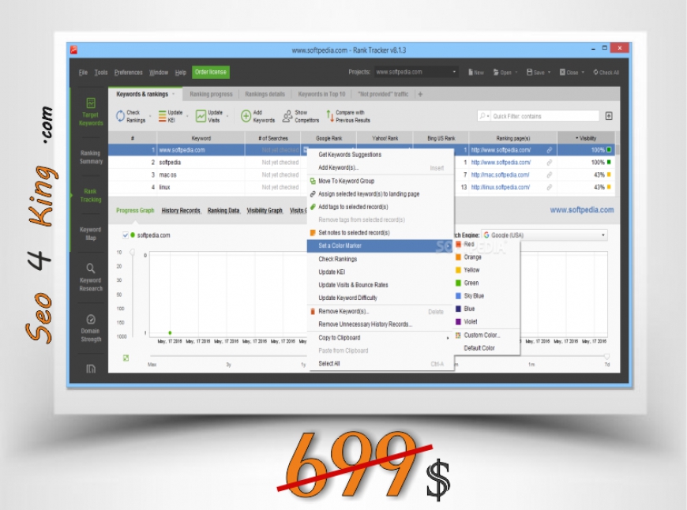Open http://mac.softpedia.com/ ranking page link
Viewport: 687px width, 510px height.
point(500,174)
